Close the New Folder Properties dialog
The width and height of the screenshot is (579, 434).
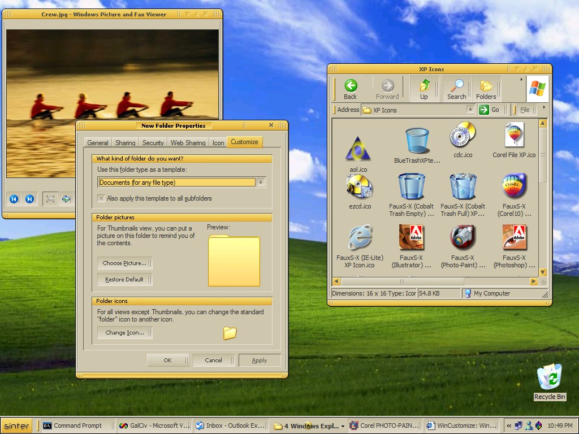pyautogui.click(x=271, y=125)
